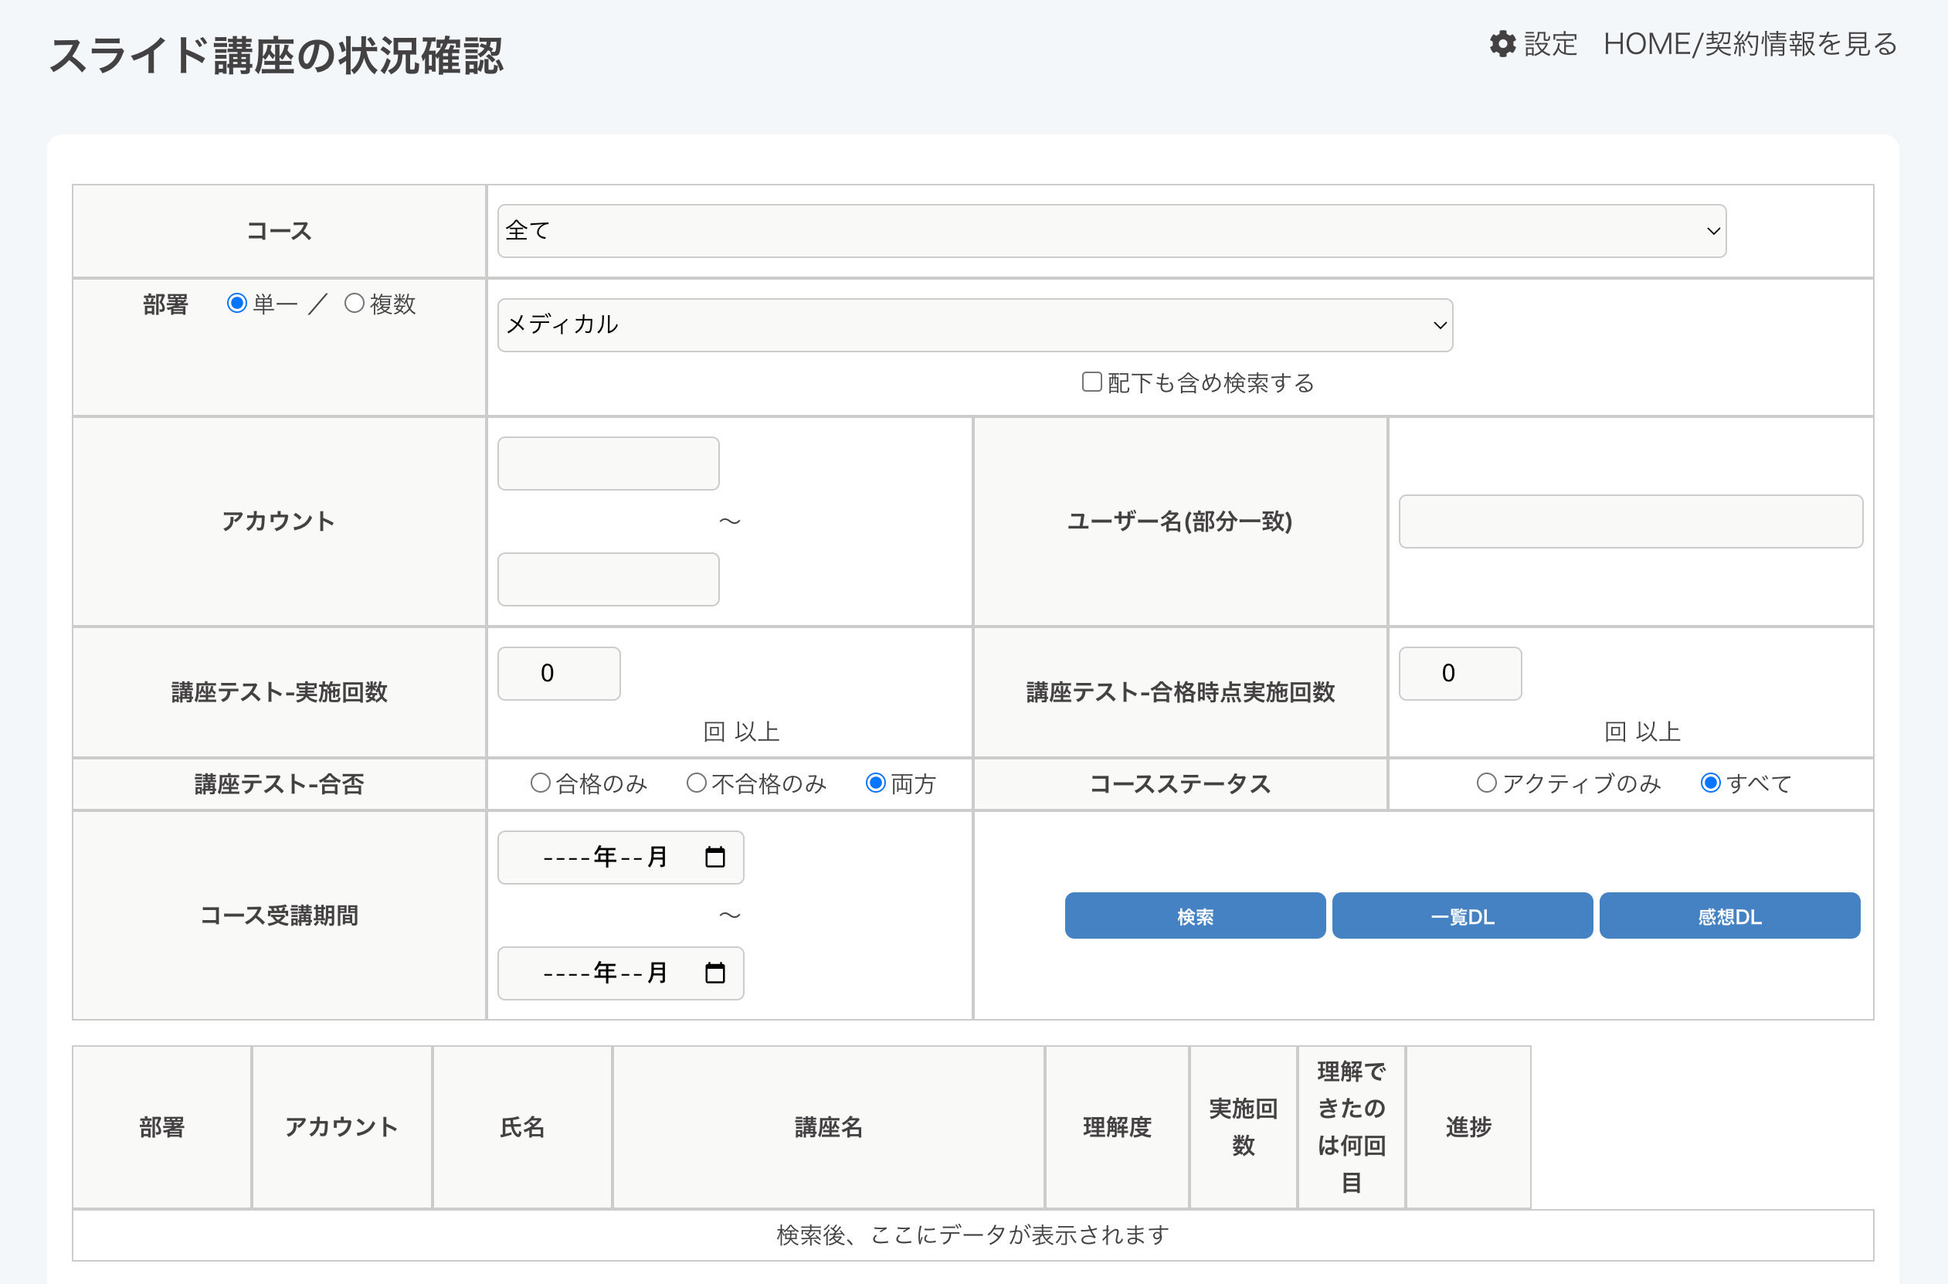Viewport: 1948px width, 1284px height.
Task: Open the 部署 dropdown showing メディカル
Action: [x=974, y=325]
